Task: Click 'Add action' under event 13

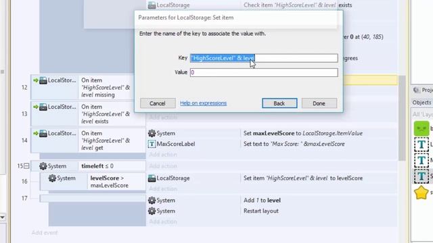Action: 163,117
